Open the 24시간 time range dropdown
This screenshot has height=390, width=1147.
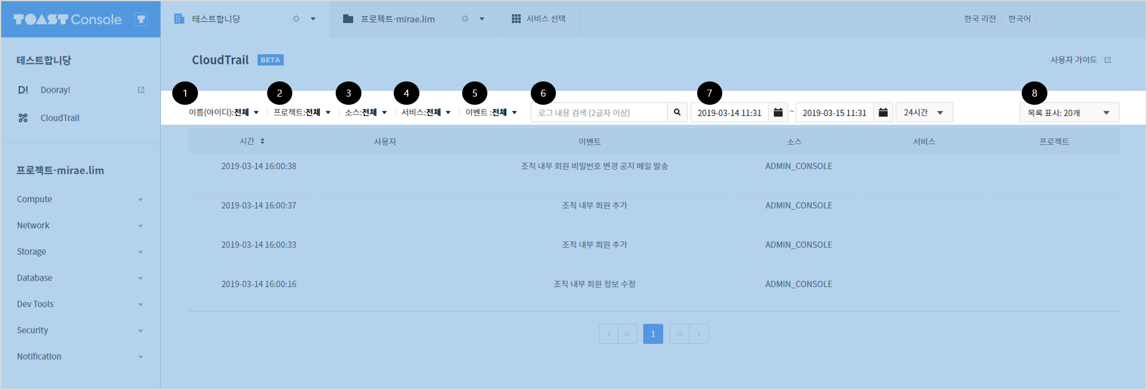click(x=924, y=112)
